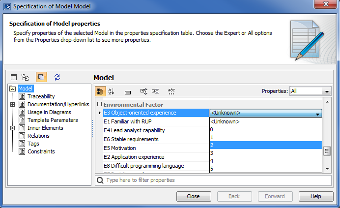Click the Close button
The height and width of the screenshot is (208, 340).
193,196
